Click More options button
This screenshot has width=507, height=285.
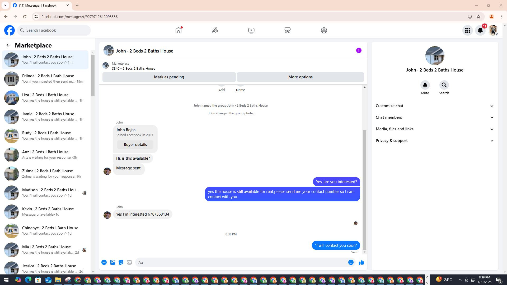pos(300,77)
